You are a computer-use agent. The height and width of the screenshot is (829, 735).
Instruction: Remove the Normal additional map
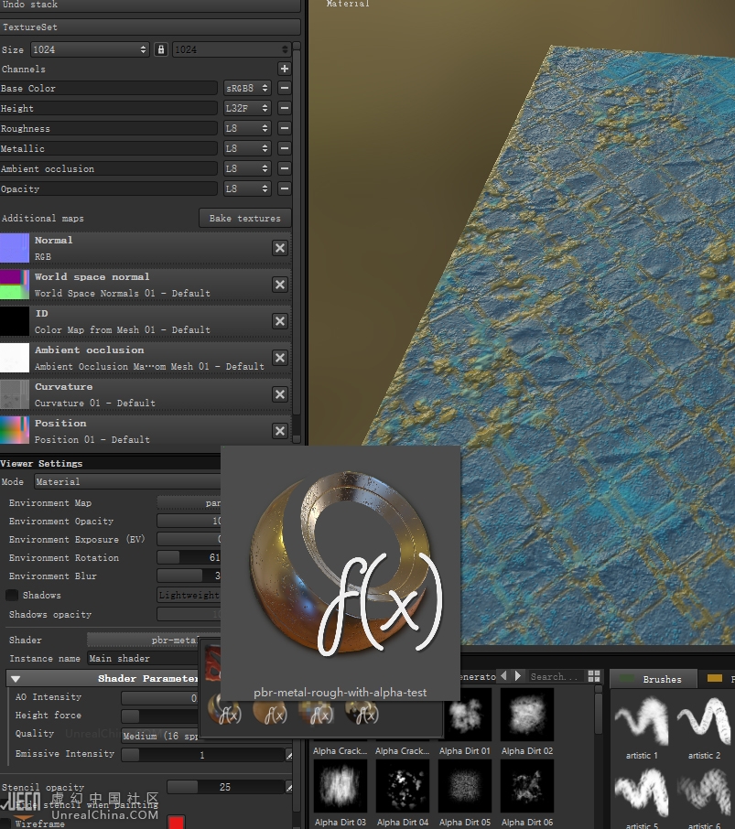[x=280, y=248]
